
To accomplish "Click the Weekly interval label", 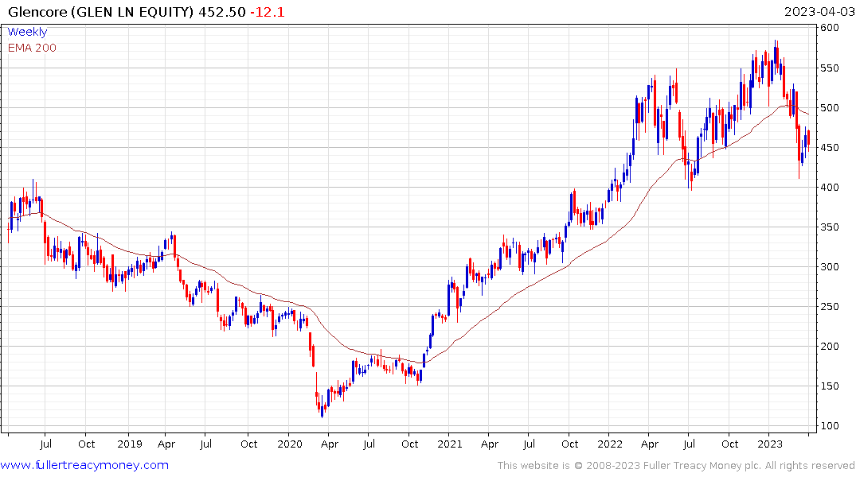I will [27, 32].
